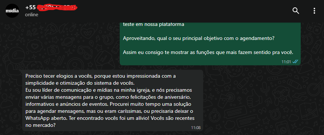Click the blue double-check read receipt
Viewport: 324px width, 135px height.
(x=295, y=61)
